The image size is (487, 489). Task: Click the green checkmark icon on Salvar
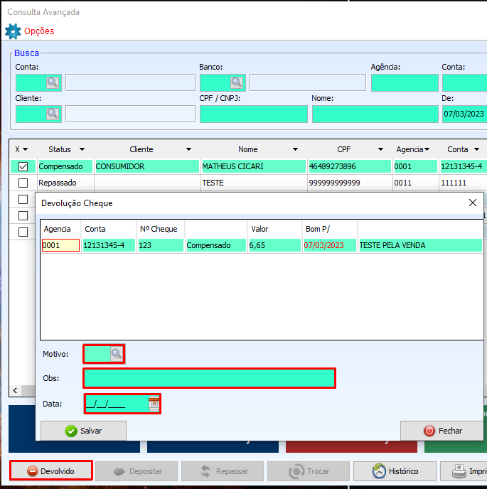71,431
